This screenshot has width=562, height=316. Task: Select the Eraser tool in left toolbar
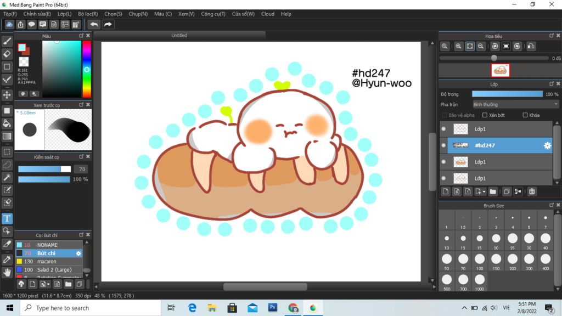[x=7, y=54]
